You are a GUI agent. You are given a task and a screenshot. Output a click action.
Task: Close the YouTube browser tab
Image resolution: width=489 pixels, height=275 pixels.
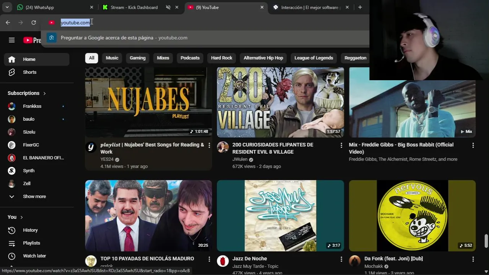pyautogui.click(x=262, y=7)
